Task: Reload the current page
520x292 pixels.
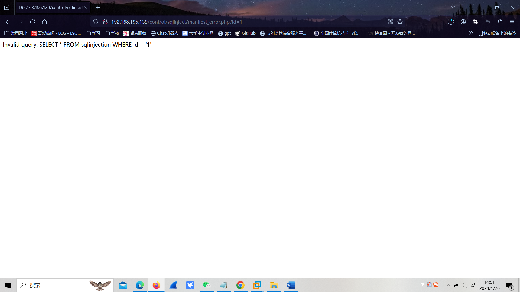Action: point(32,22)
